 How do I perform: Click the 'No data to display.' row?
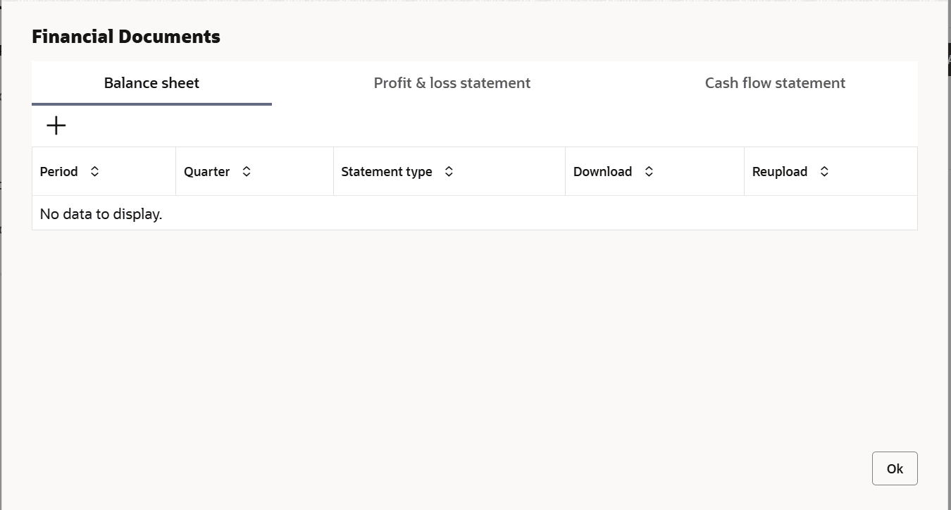(101, 214)
